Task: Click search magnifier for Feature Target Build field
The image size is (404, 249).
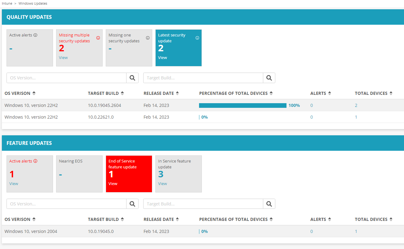Action: [269, 204]
